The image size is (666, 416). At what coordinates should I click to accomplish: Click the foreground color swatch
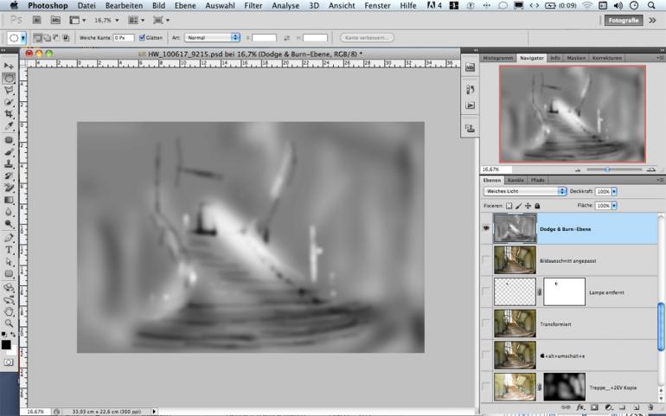(6, 344)
